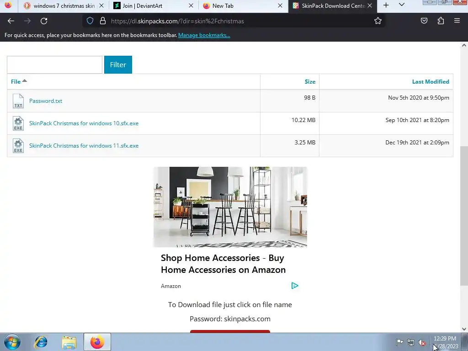Click the file filter text box
Screen dimensions: 468x351
pos(55,64)
